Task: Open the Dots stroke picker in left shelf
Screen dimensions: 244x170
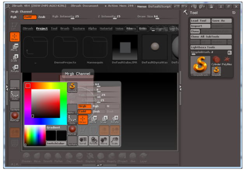Action: click(15, 96)
